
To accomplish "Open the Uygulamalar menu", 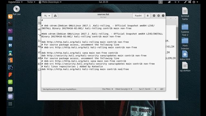I will click(x=15, y=2).
